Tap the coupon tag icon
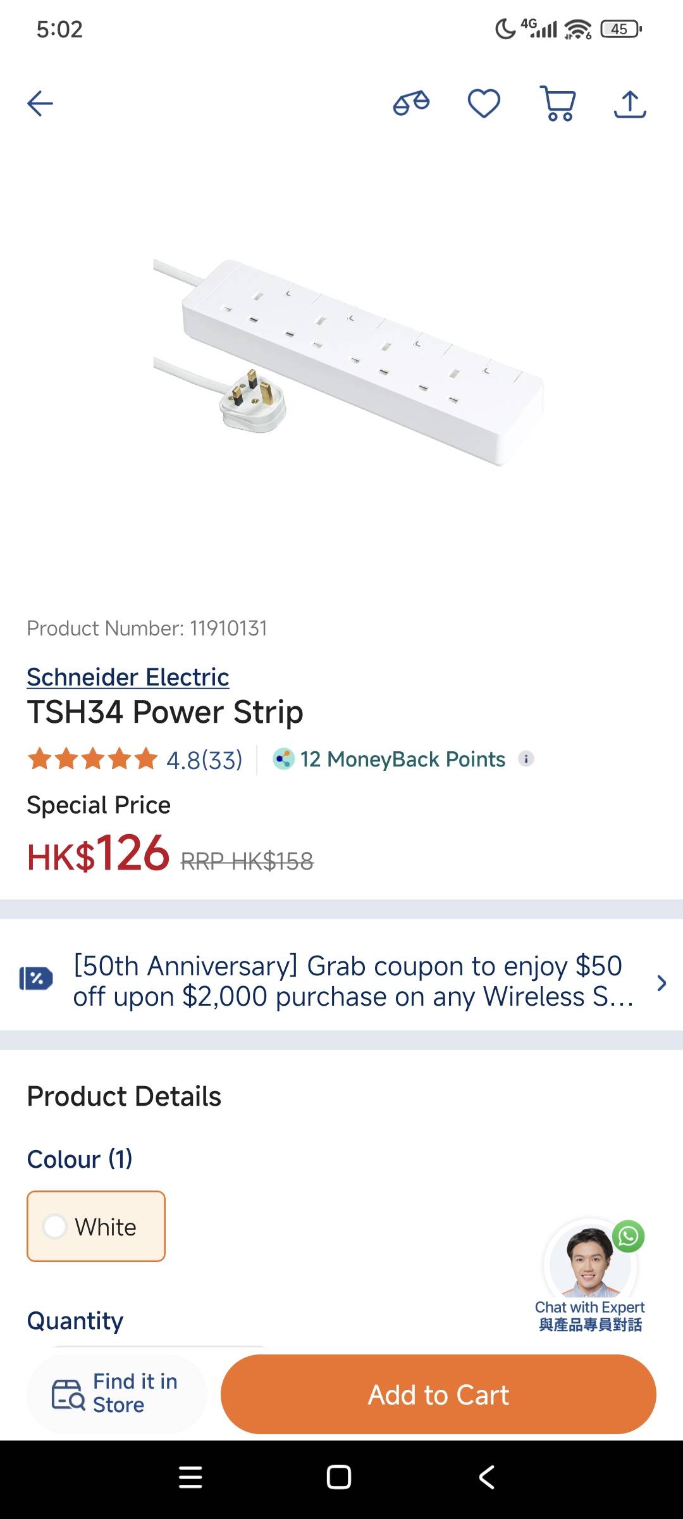 (x=36, y=978)
